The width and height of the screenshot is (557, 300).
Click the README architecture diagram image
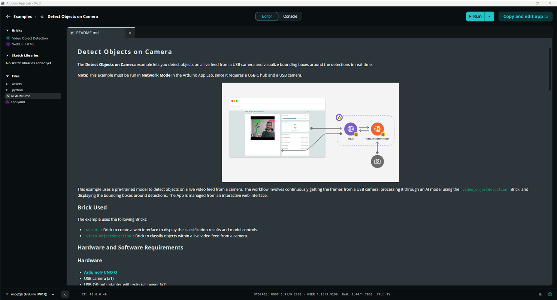[x=310, y=132]
